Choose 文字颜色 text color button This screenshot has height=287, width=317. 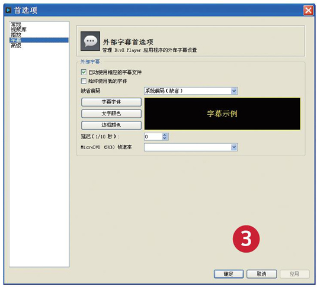click(111, 114)
